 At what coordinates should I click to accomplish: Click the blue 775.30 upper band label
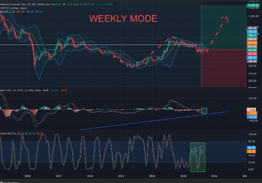tap(252, 32)
